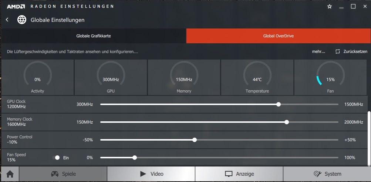Click the GPU Clock slider handle
The height and width of the screenshot is (182, 371).
279,104
